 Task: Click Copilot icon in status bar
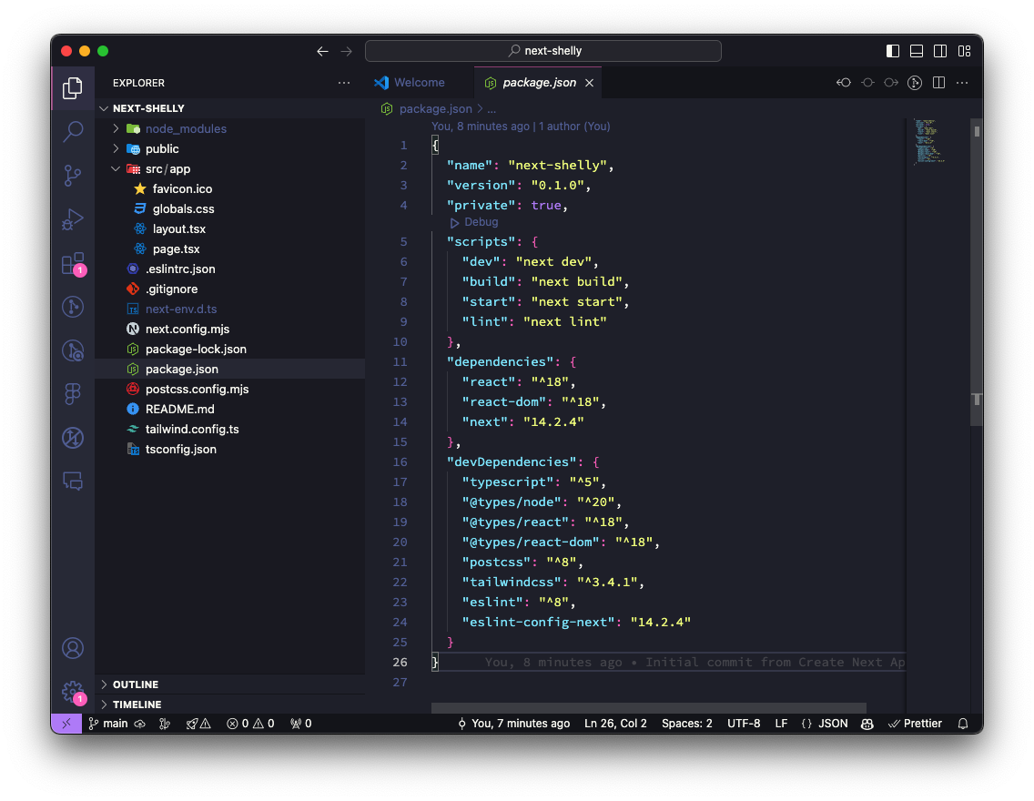[867, 724]
